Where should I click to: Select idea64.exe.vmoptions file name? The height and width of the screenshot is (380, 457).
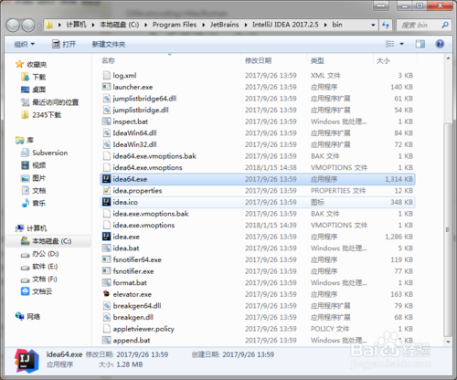[147, 168]
